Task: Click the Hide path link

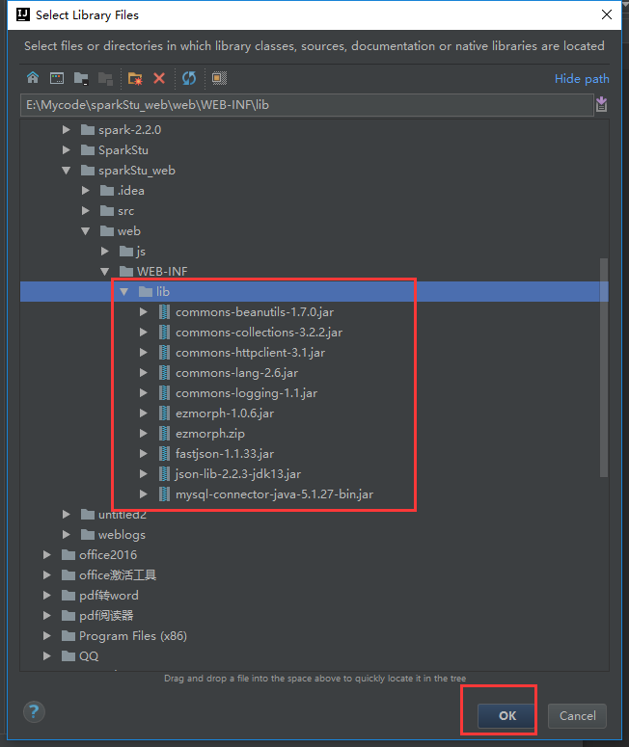Action: (x=582, y=79)
